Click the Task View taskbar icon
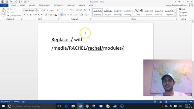The width and height of the screenshot is (194, 109). click(59, 106)
